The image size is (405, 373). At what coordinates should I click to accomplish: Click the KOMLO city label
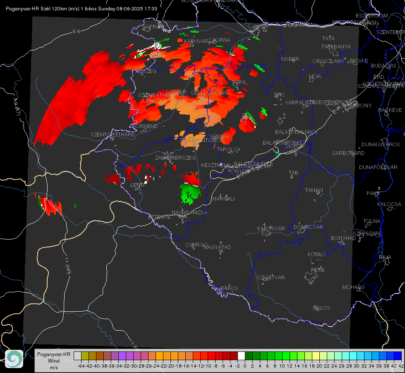317,254
